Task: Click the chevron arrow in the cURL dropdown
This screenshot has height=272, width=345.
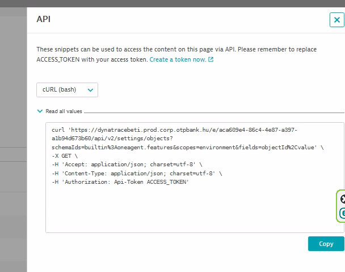Action: pyautogui.click(x=90, y=90)
